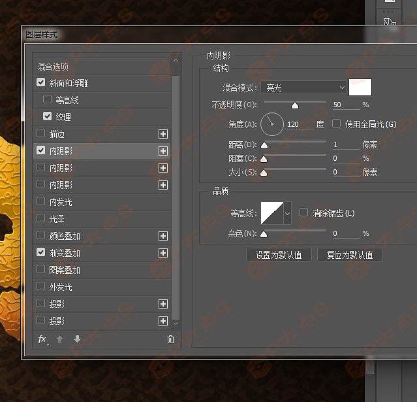Screen dimensions: 417x402
Task: Click 设置为默认值 button
Action: (279, 255)
